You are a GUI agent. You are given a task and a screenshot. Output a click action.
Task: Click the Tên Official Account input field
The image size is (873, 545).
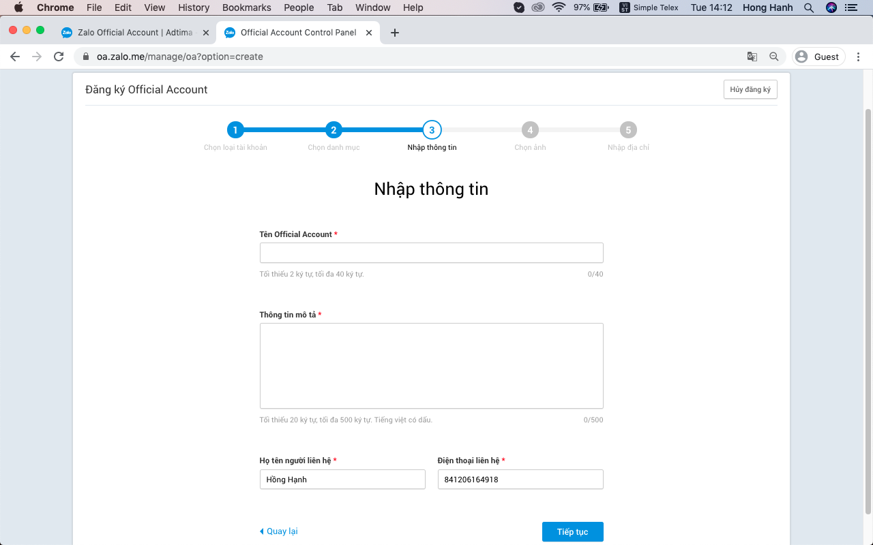pos(432,253)
